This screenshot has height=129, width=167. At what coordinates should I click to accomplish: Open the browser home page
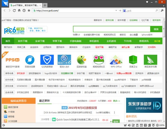pyautogui.click(x=19, y=11)
